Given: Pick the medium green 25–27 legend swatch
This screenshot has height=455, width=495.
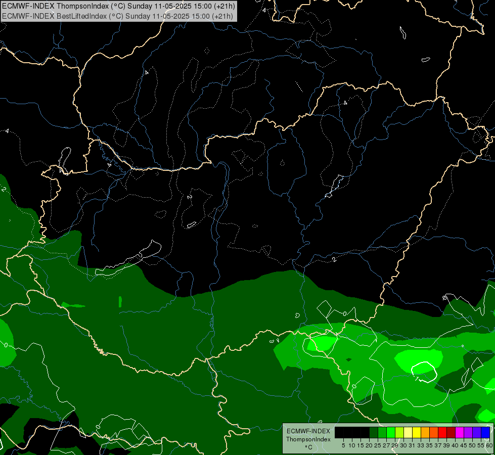Looking at the screenshot, I should (382, 432).
